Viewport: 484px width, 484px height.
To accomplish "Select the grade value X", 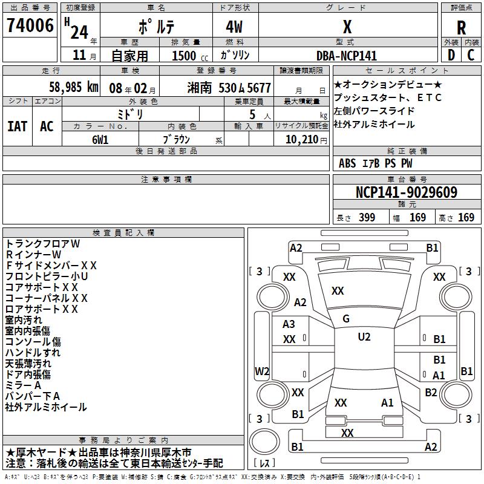I will pos(347,27).
